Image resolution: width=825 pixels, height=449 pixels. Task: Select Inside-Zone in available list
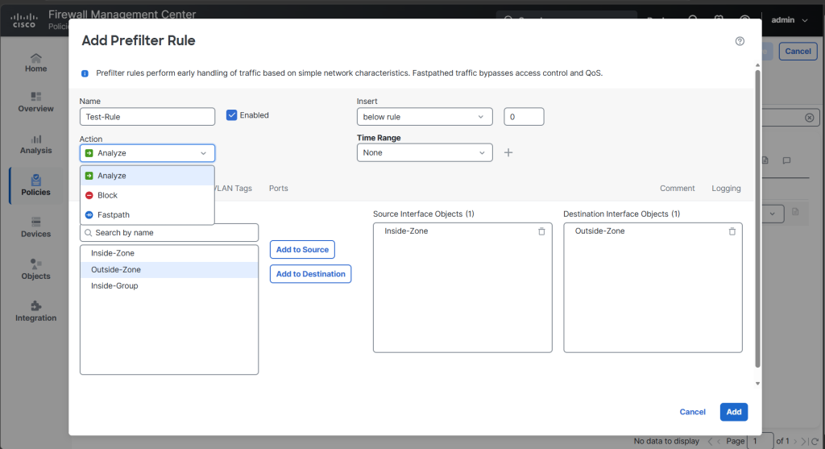[x=169, y=253]
